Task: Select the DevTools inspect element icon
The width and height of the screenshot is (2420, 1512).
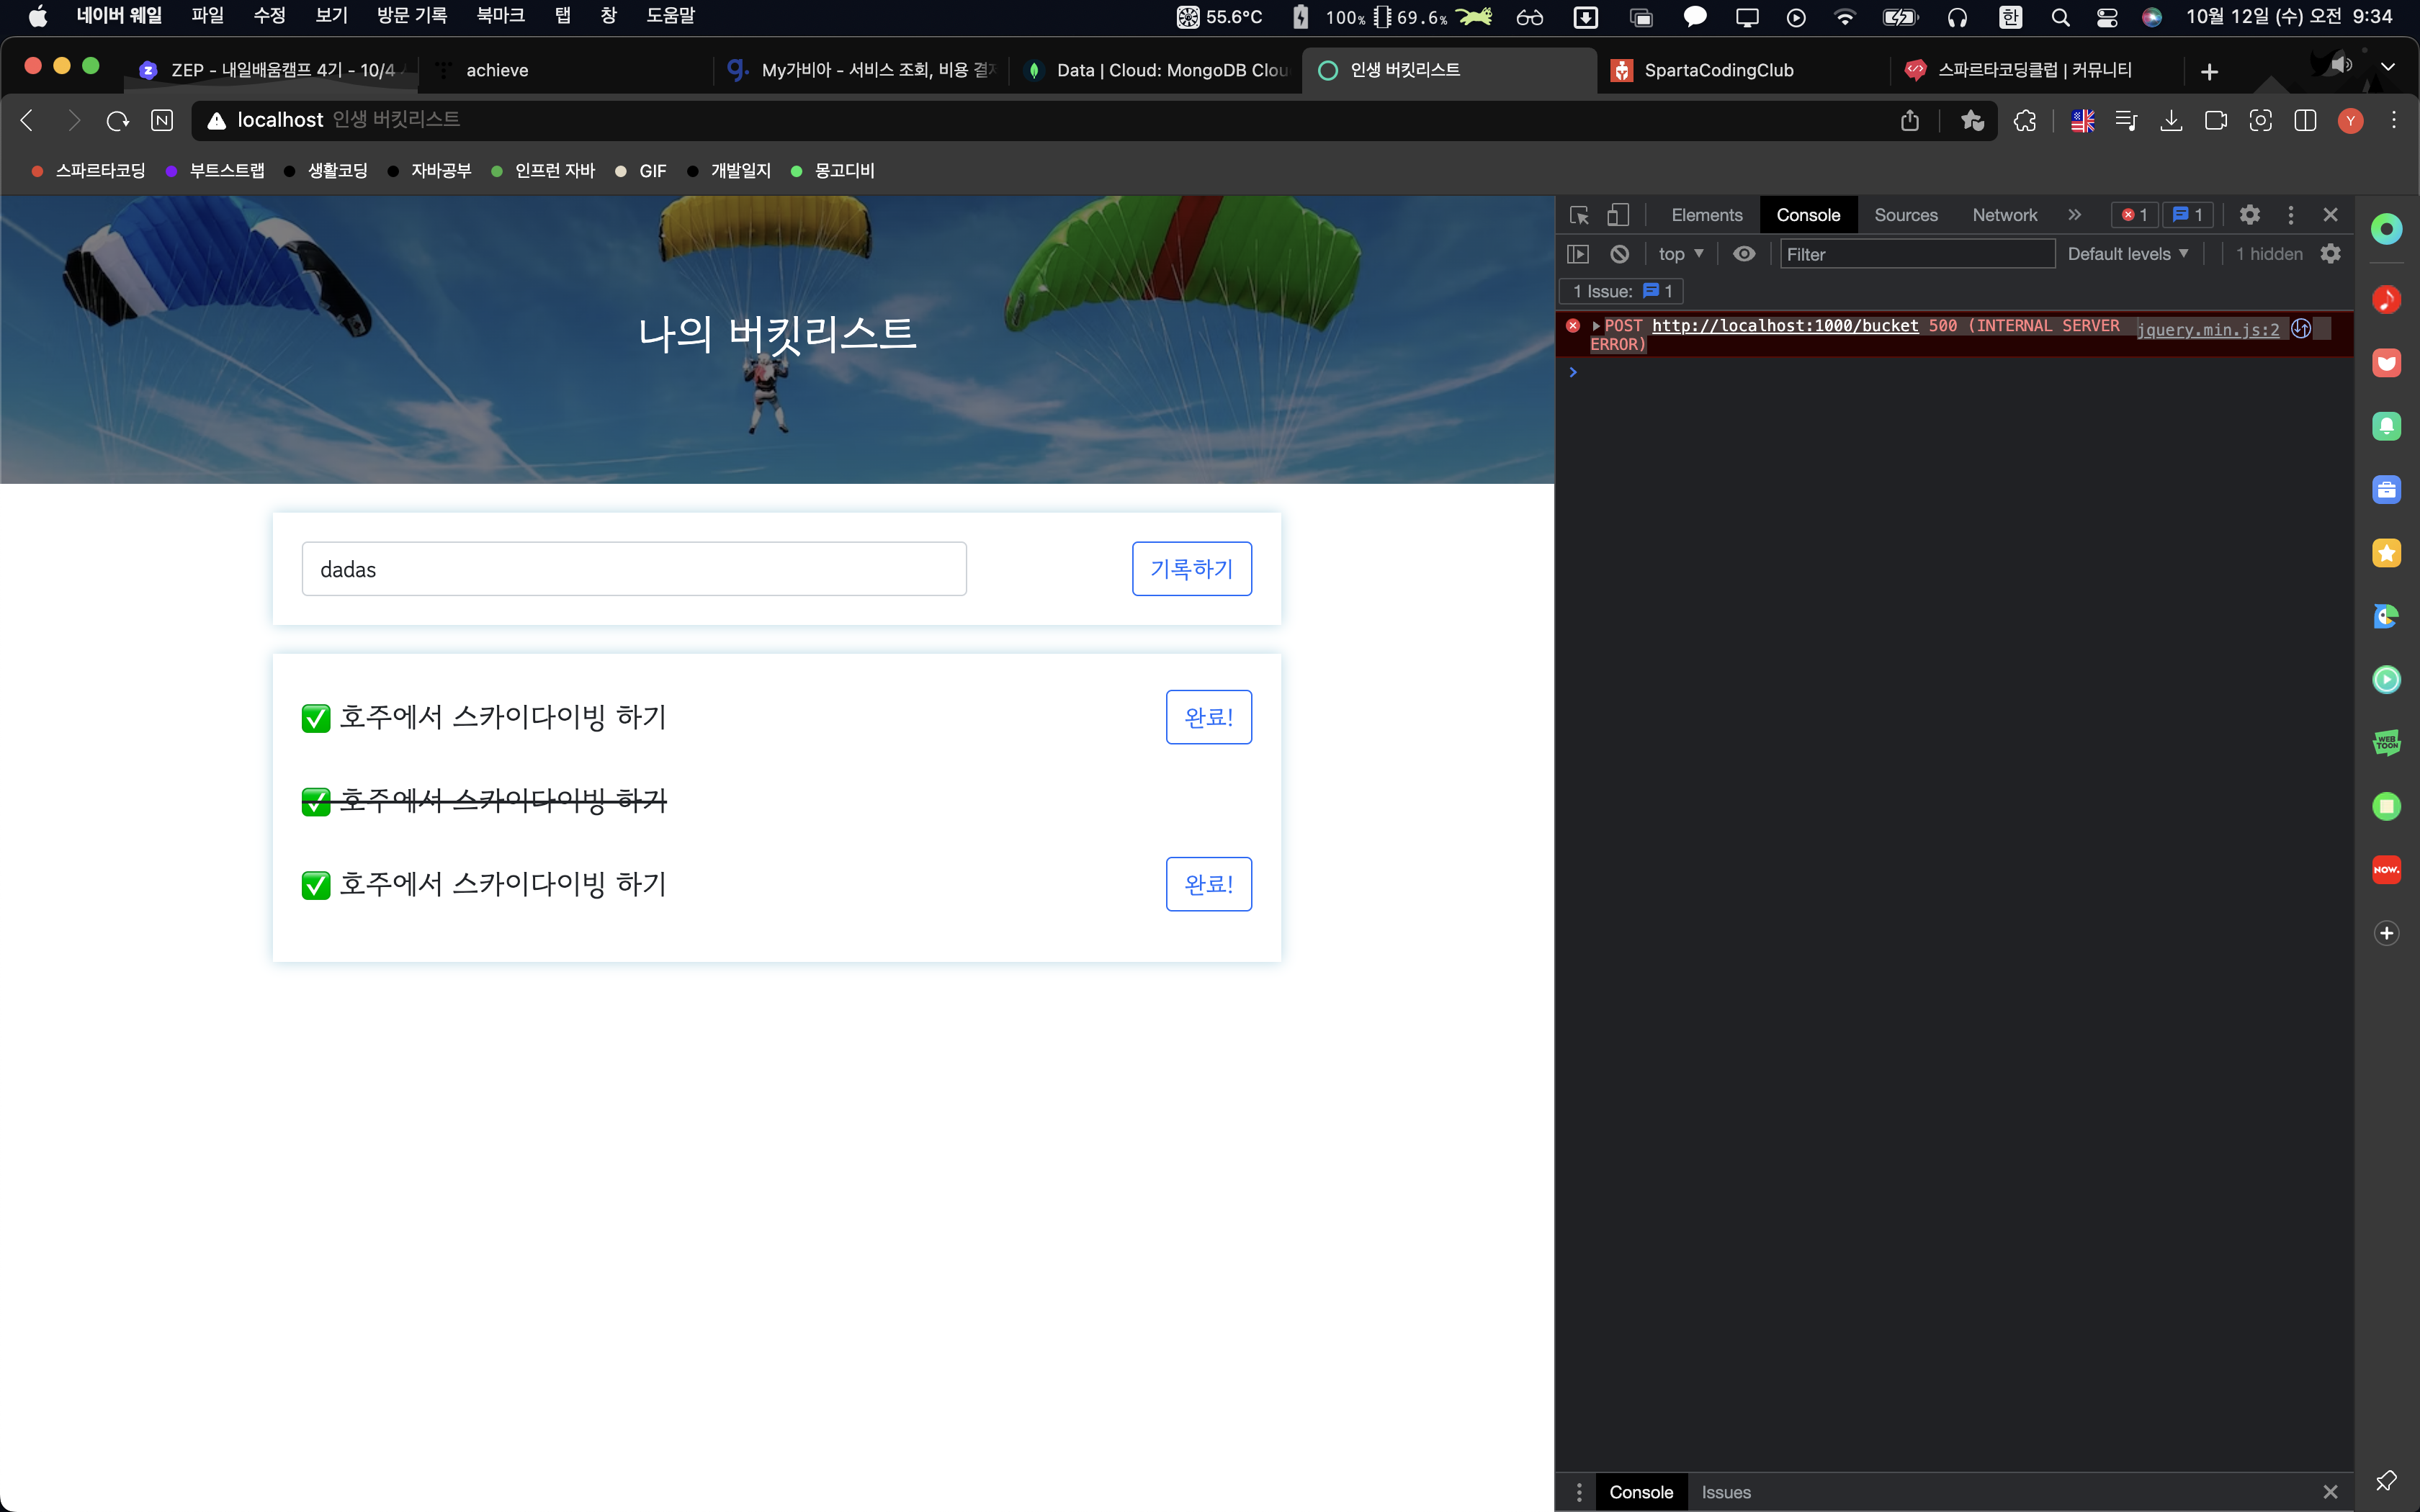Action: coord(1579,215)
